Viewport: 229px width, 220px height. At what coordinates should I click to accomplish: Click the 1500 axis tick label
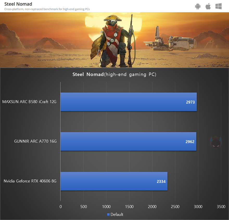click(129, 206)
